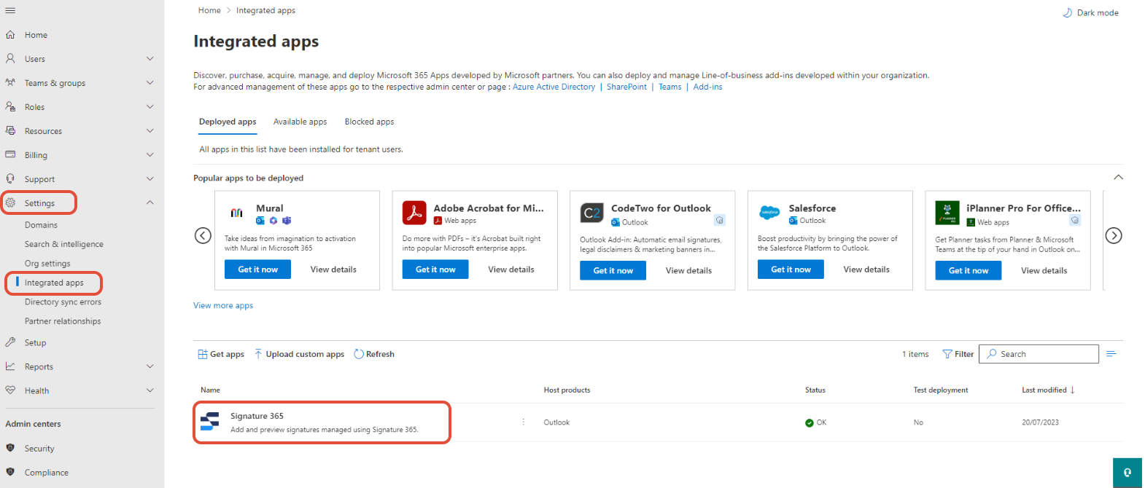Open Directory sync errors item
The width and height of the screenshot is (1145, 488).
(x=63, y=302)
